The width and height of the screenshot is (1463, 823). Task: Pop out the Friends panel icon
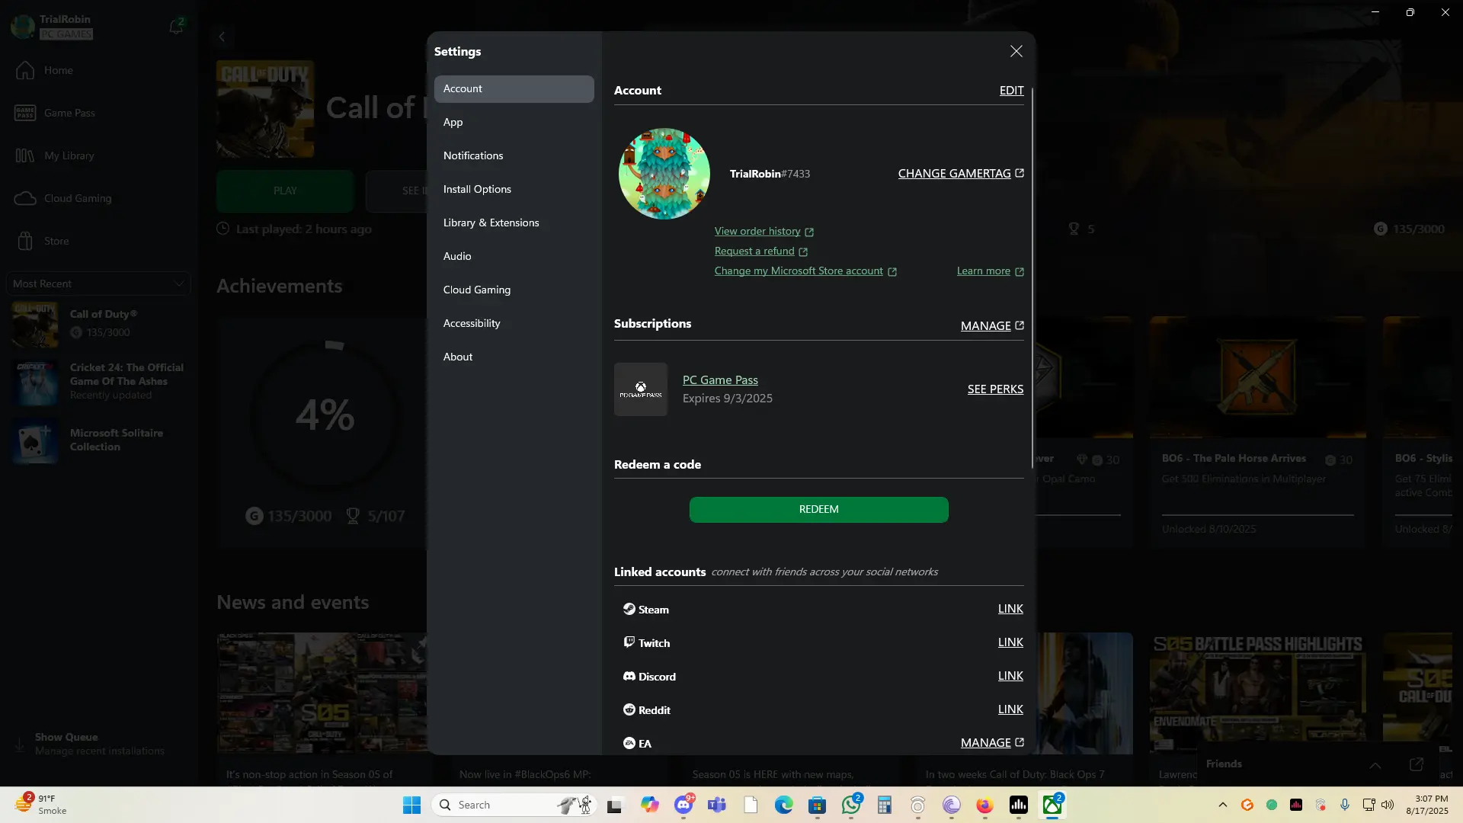coord(1416,764)
